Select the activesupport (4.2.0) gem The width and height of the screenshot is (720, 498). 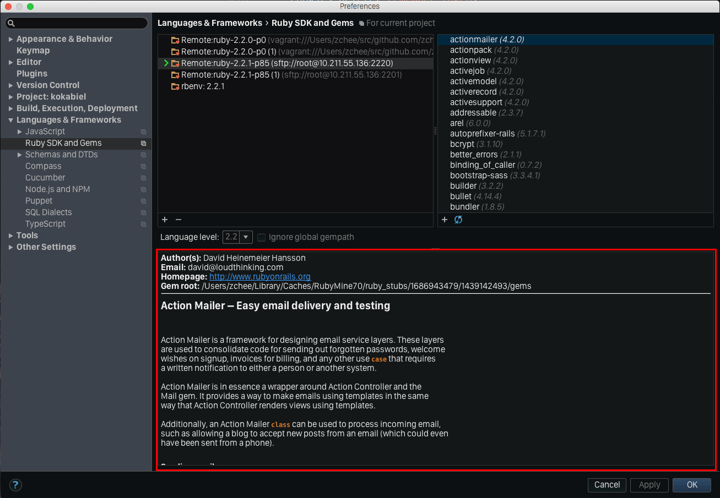[576, 102]
